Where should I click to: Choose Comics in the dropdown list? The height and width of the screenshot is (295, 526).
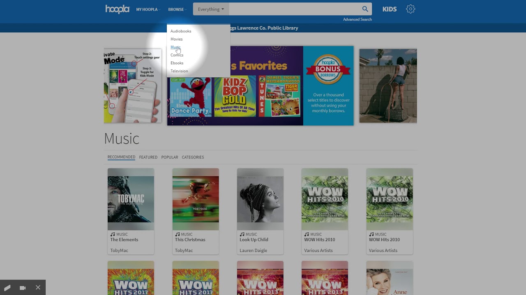177,55
